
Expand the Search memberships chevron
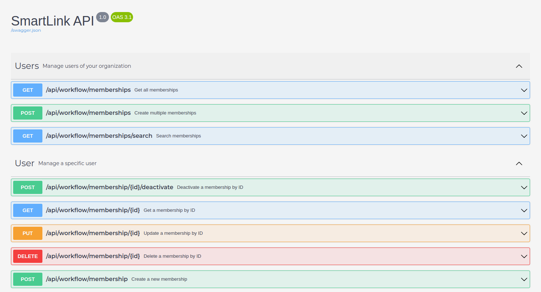point(524,136)
